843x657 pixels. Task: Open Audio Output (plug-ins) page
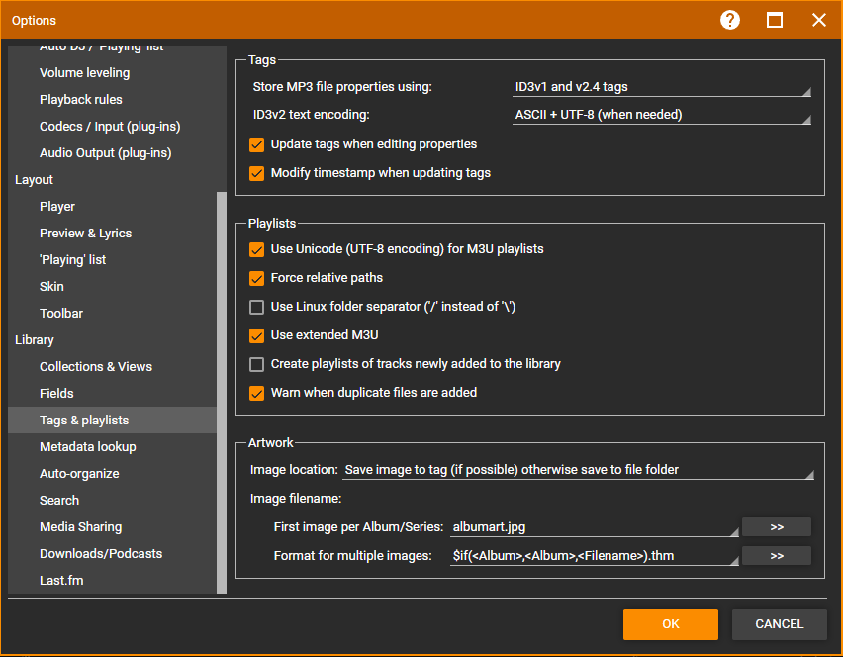[112, 153]
